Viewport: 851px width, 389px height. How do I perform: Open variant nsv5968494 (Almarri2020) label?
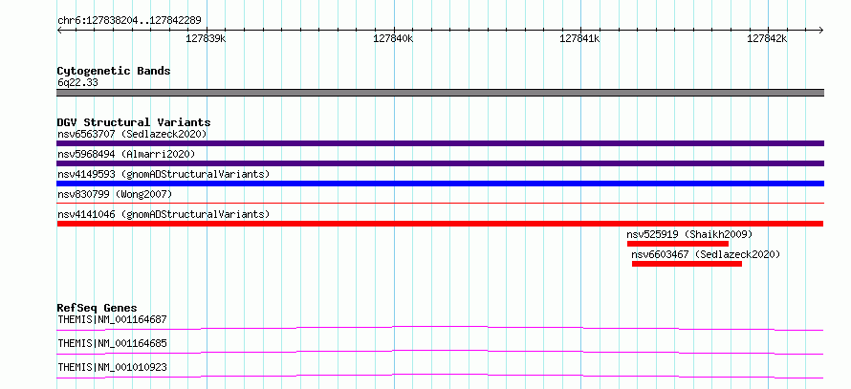point(126,154)
